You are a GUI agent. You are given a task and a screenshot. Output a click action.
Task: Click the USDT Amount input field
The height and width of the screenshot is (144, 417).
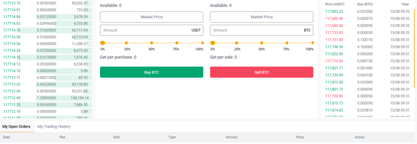tap(145, 30)
